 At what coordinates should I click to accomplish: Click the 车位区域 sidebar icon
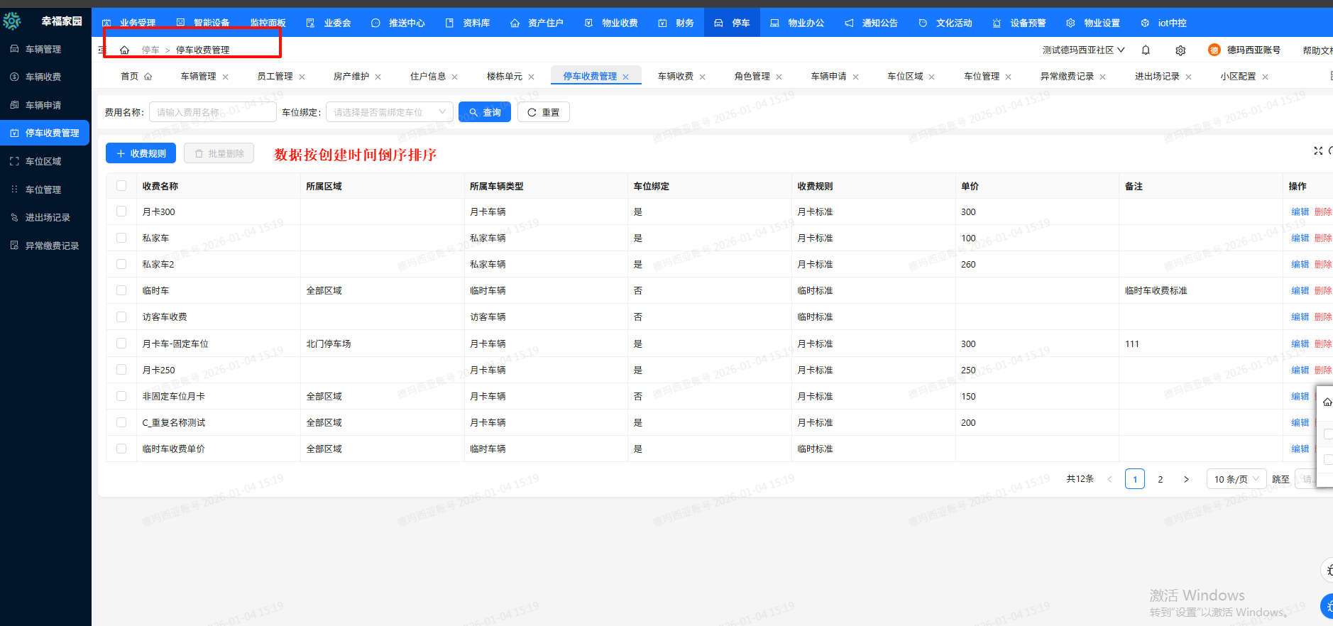pyautogui.click(x=14, y=161)
